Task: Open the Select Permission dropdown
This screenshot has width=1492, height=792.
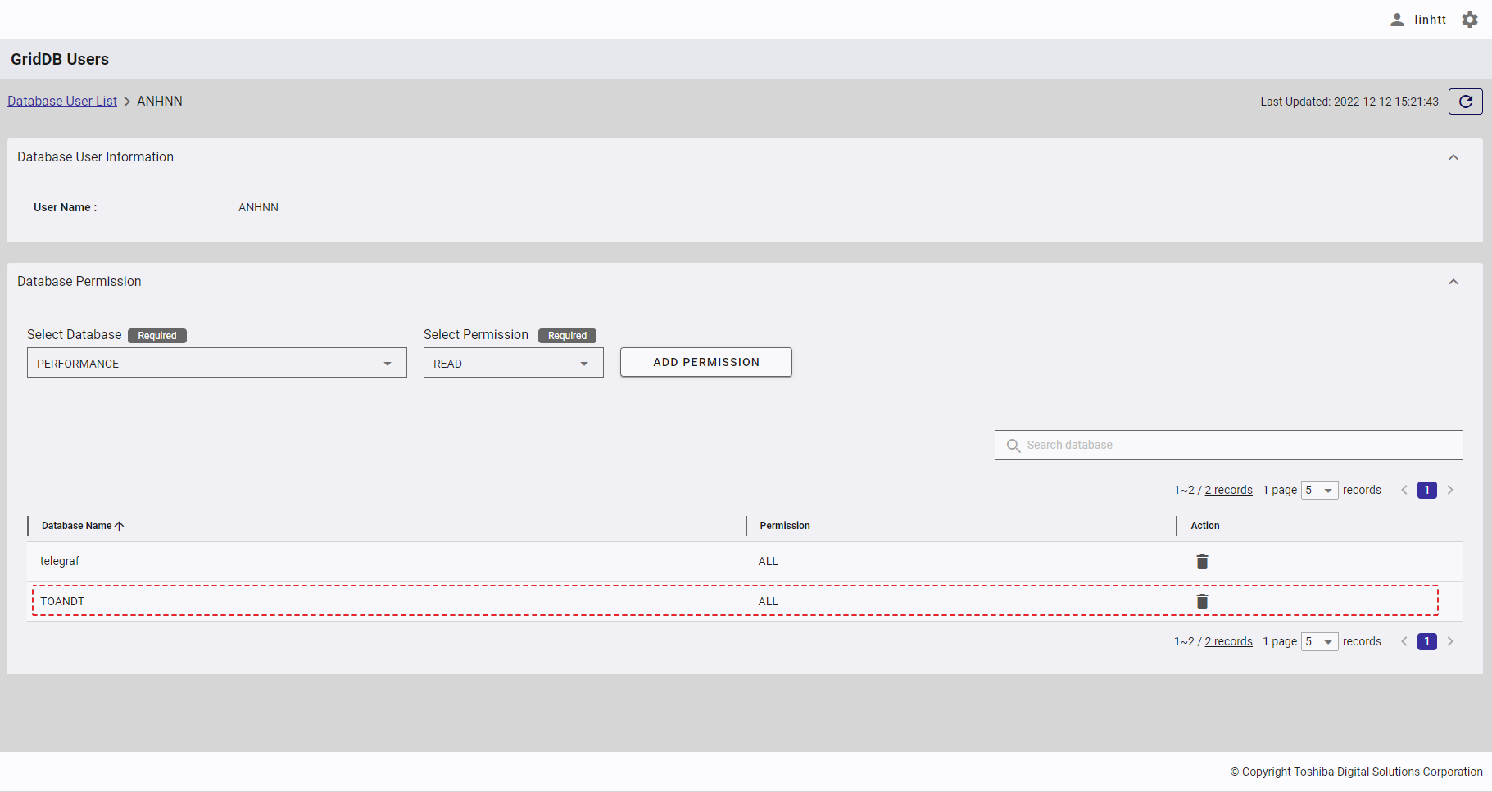Action: click(x=513, y=363)
